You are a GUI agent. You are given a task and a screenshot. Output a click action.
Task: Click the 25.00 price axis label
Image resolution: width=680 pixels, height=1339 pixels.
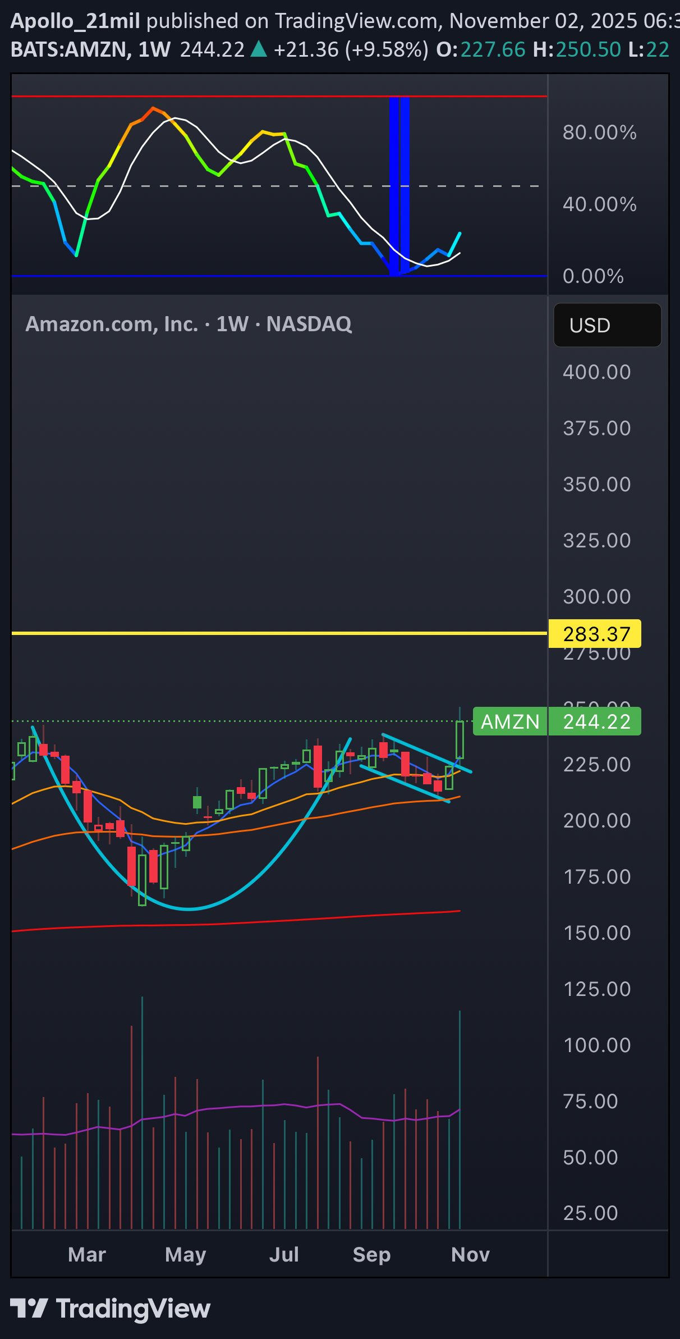pos(590,1213)
